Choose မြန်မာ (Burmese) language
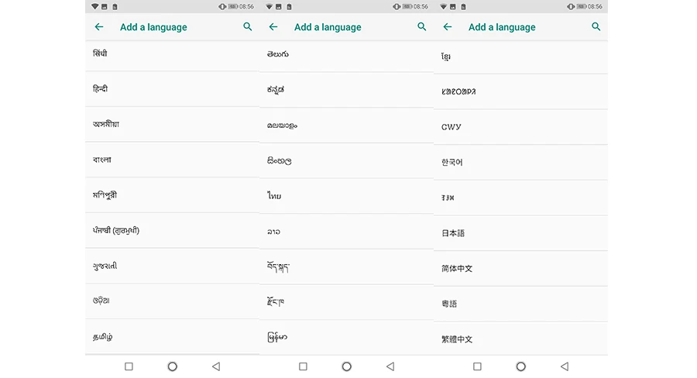 347,338
